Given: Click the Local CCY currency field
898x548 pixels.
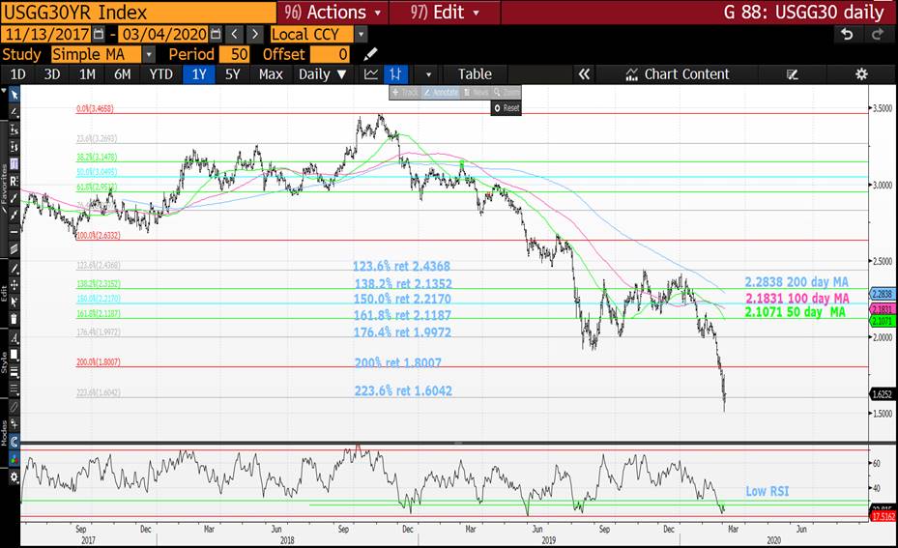Looking at the screenshot, I should coord(311,35).
